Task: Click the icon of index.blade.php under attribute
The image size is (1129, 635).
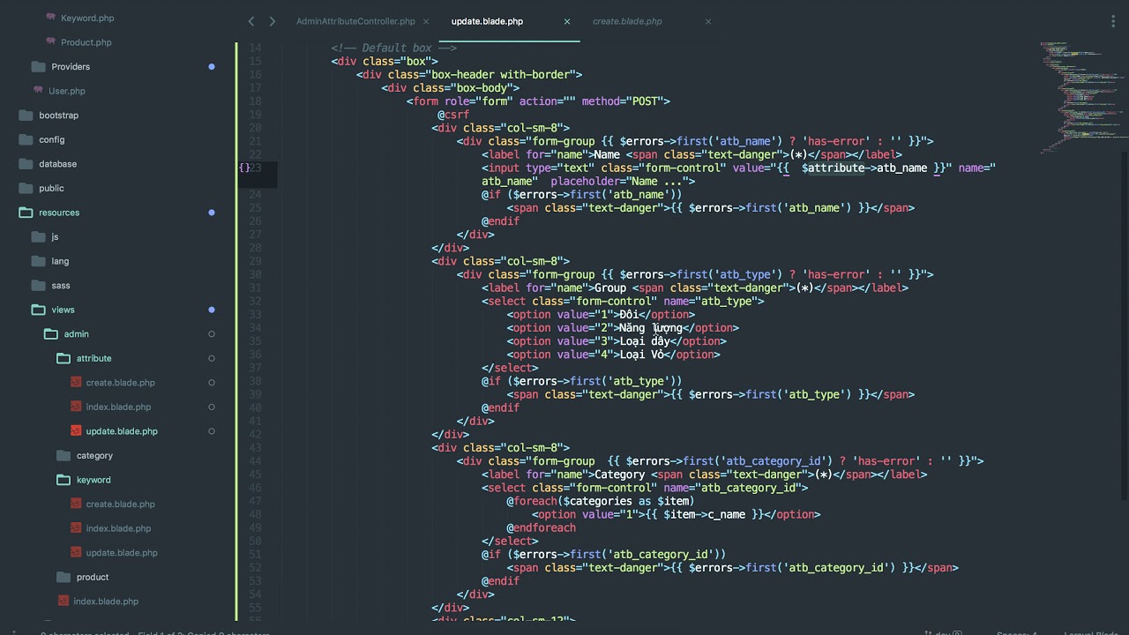Action: [76, 407]
